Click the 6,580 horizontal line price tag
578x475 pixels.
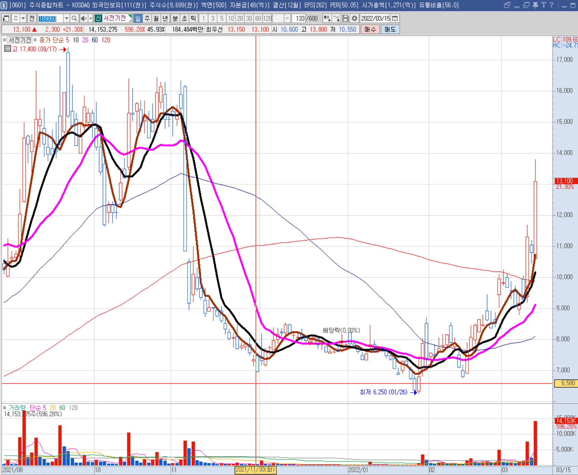(x=566, y=383)
